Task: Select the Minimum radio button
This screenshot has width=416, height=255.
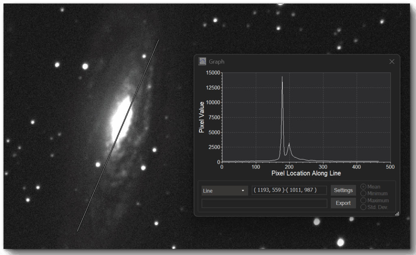Action: (363, 194)
